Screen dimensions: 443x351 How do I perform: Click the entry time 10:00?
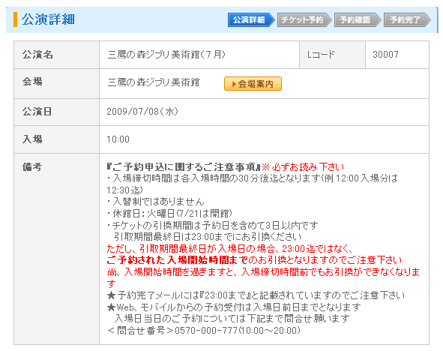pos(118,139)
